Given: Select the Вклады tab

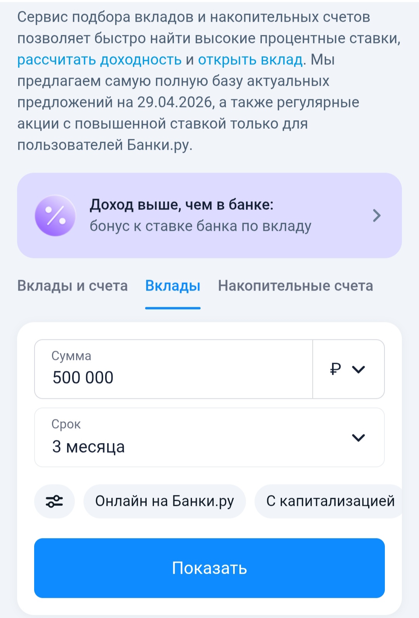Looking at the screenshot, I should [173, 286].
